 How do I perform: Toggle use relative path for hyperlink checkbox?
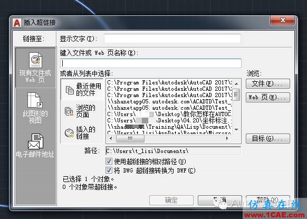109,161
